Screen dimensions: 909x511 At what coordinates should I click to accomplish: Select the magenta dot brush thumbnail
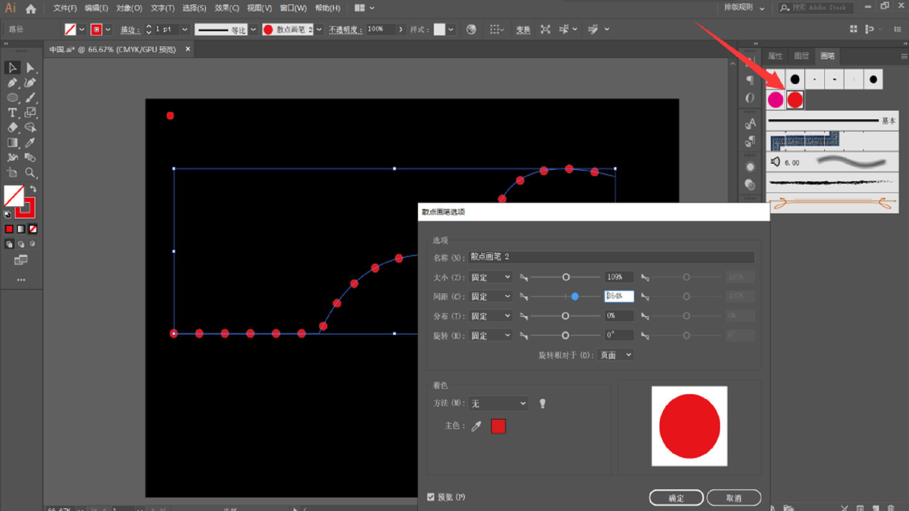coord(775,100)
